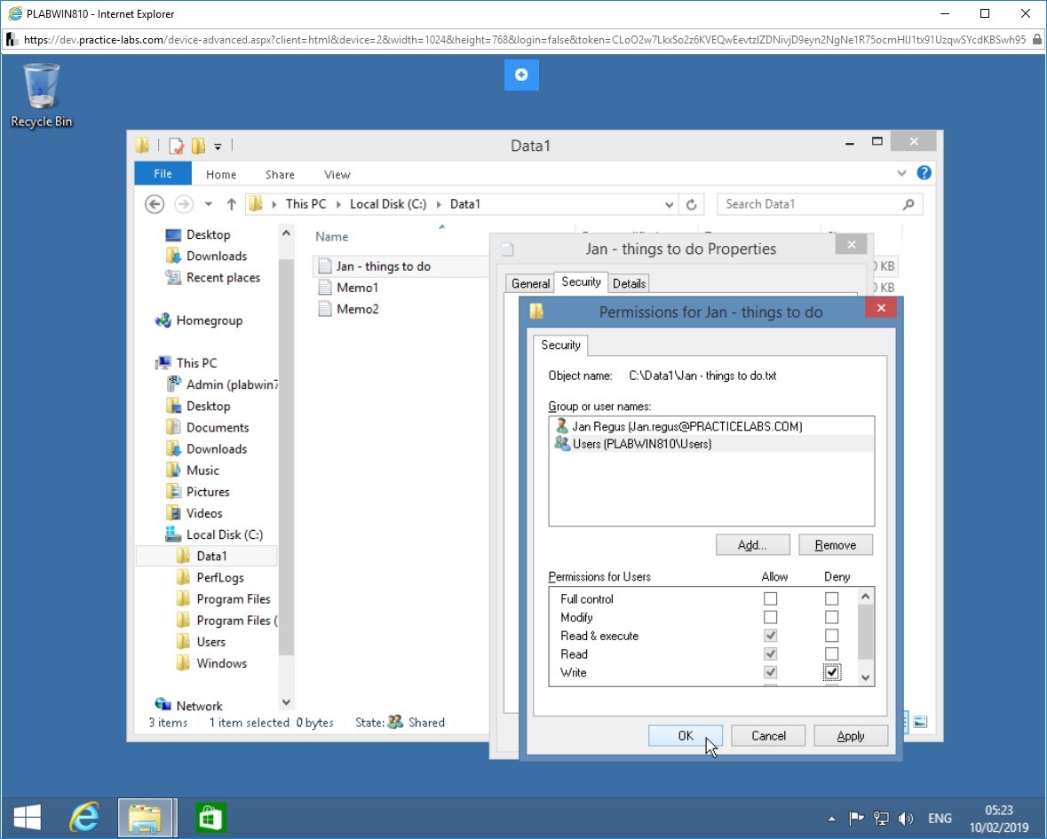Click the browser address bar URL

pos(525,40)
